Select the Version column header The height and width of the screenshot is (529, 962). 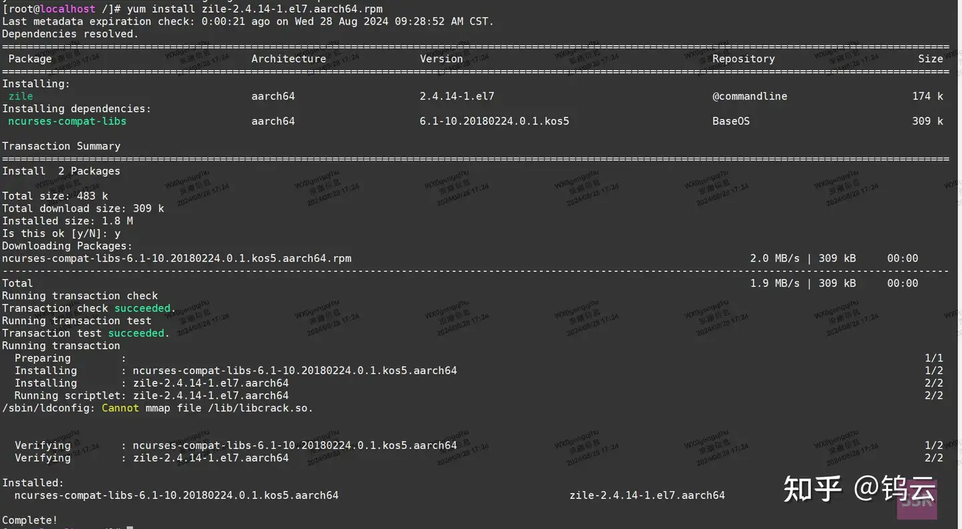[441, 58]
